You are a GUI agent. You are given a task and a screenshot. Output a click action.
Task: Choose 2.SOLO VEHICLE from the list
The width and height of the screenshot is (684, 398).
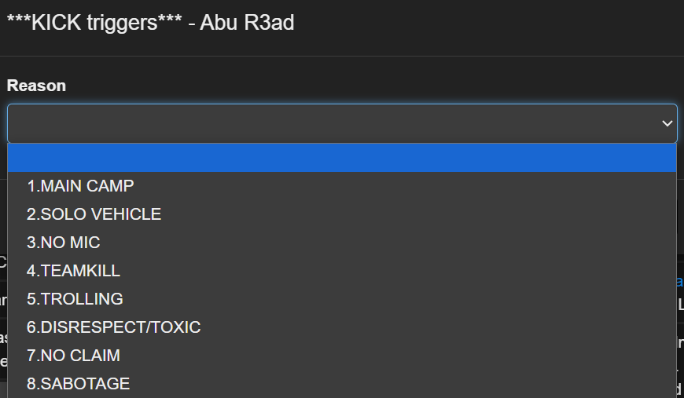click(x=342, y=214)
